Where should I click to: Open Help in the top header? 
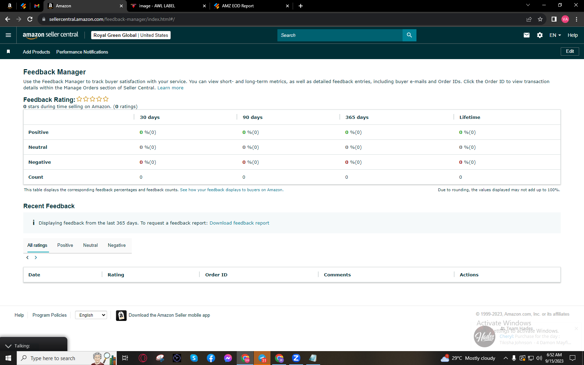point(573,35)
